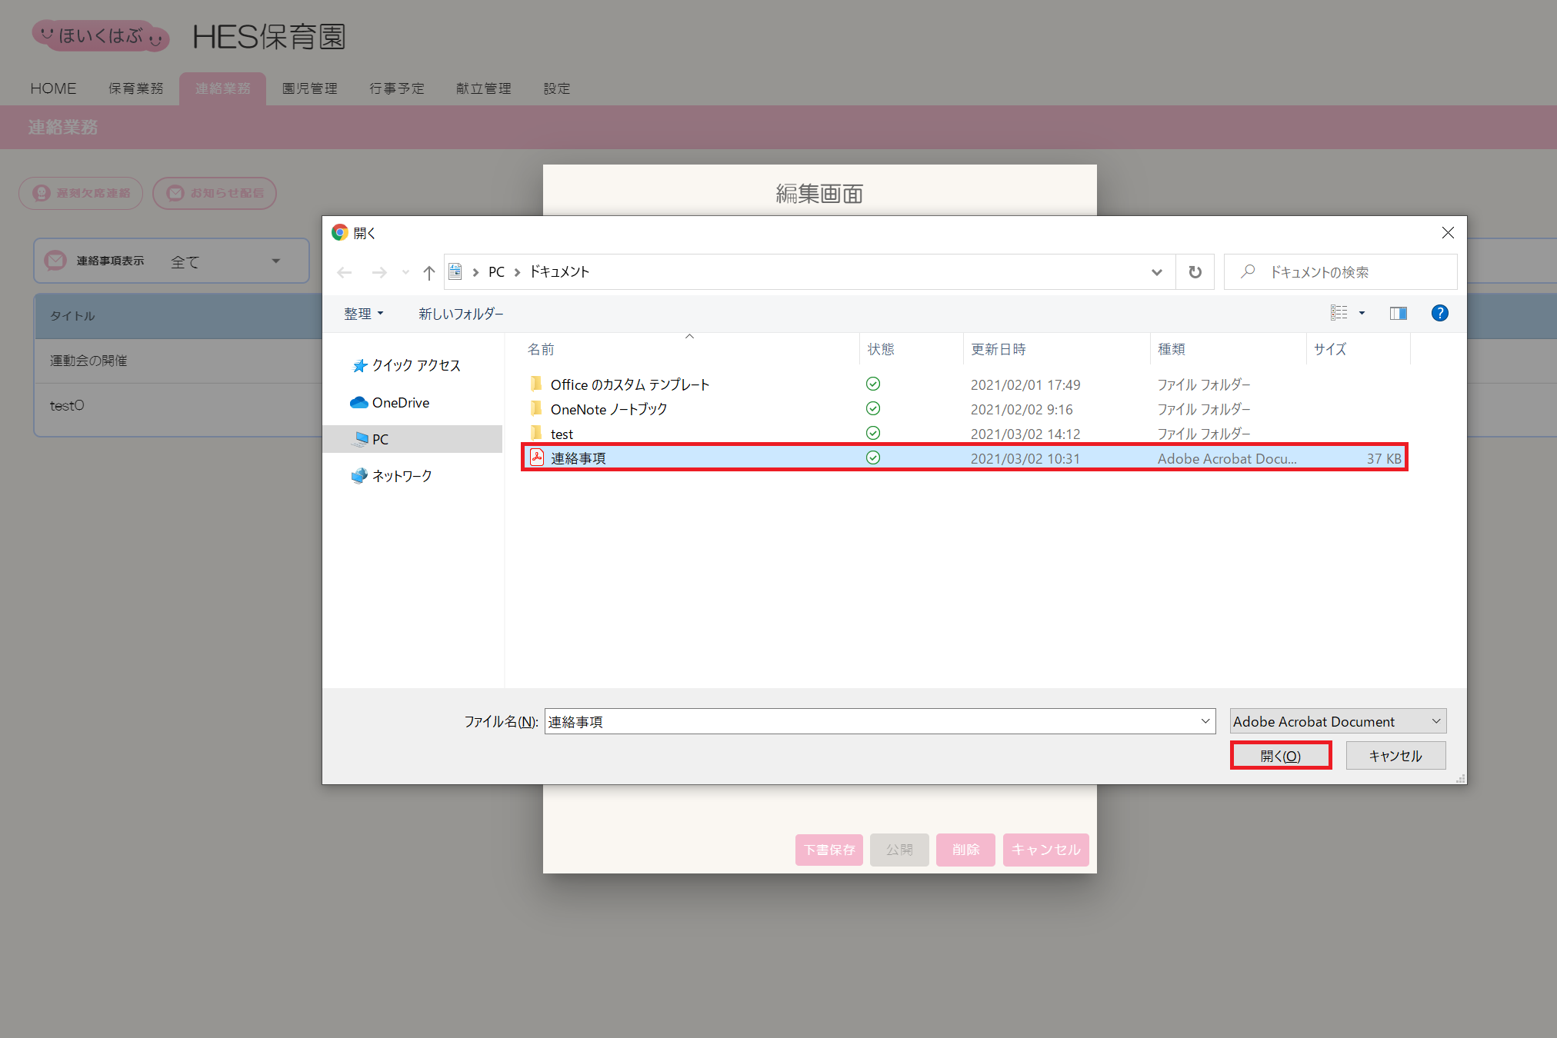Sort by 名前 column header
The image size is (1557, 1038).
pyautogui.click(x=541, y=349)
